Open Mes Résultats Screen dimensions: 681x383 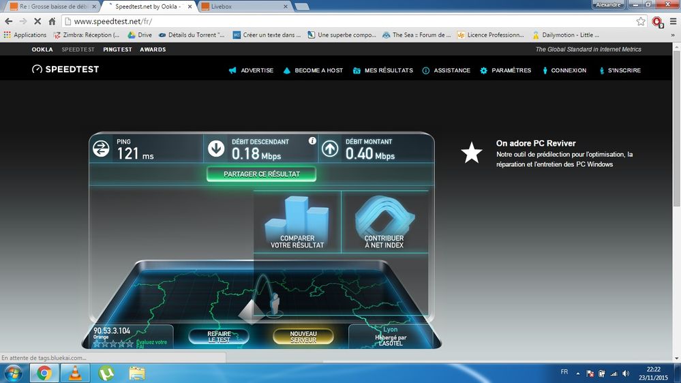point(382,70)
